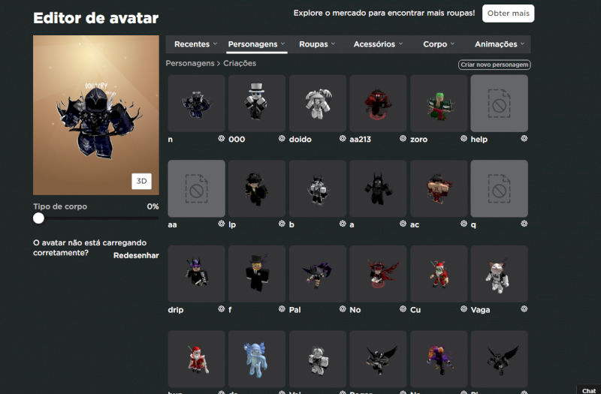This screenshot has width=601, height=394.
Task: Select the q placeholder thumbnail
Action: coord(499,189)
